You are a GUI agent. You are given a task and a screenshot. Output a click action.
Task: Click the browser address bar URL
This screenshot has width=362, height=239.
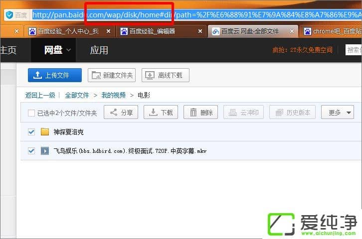199,15
